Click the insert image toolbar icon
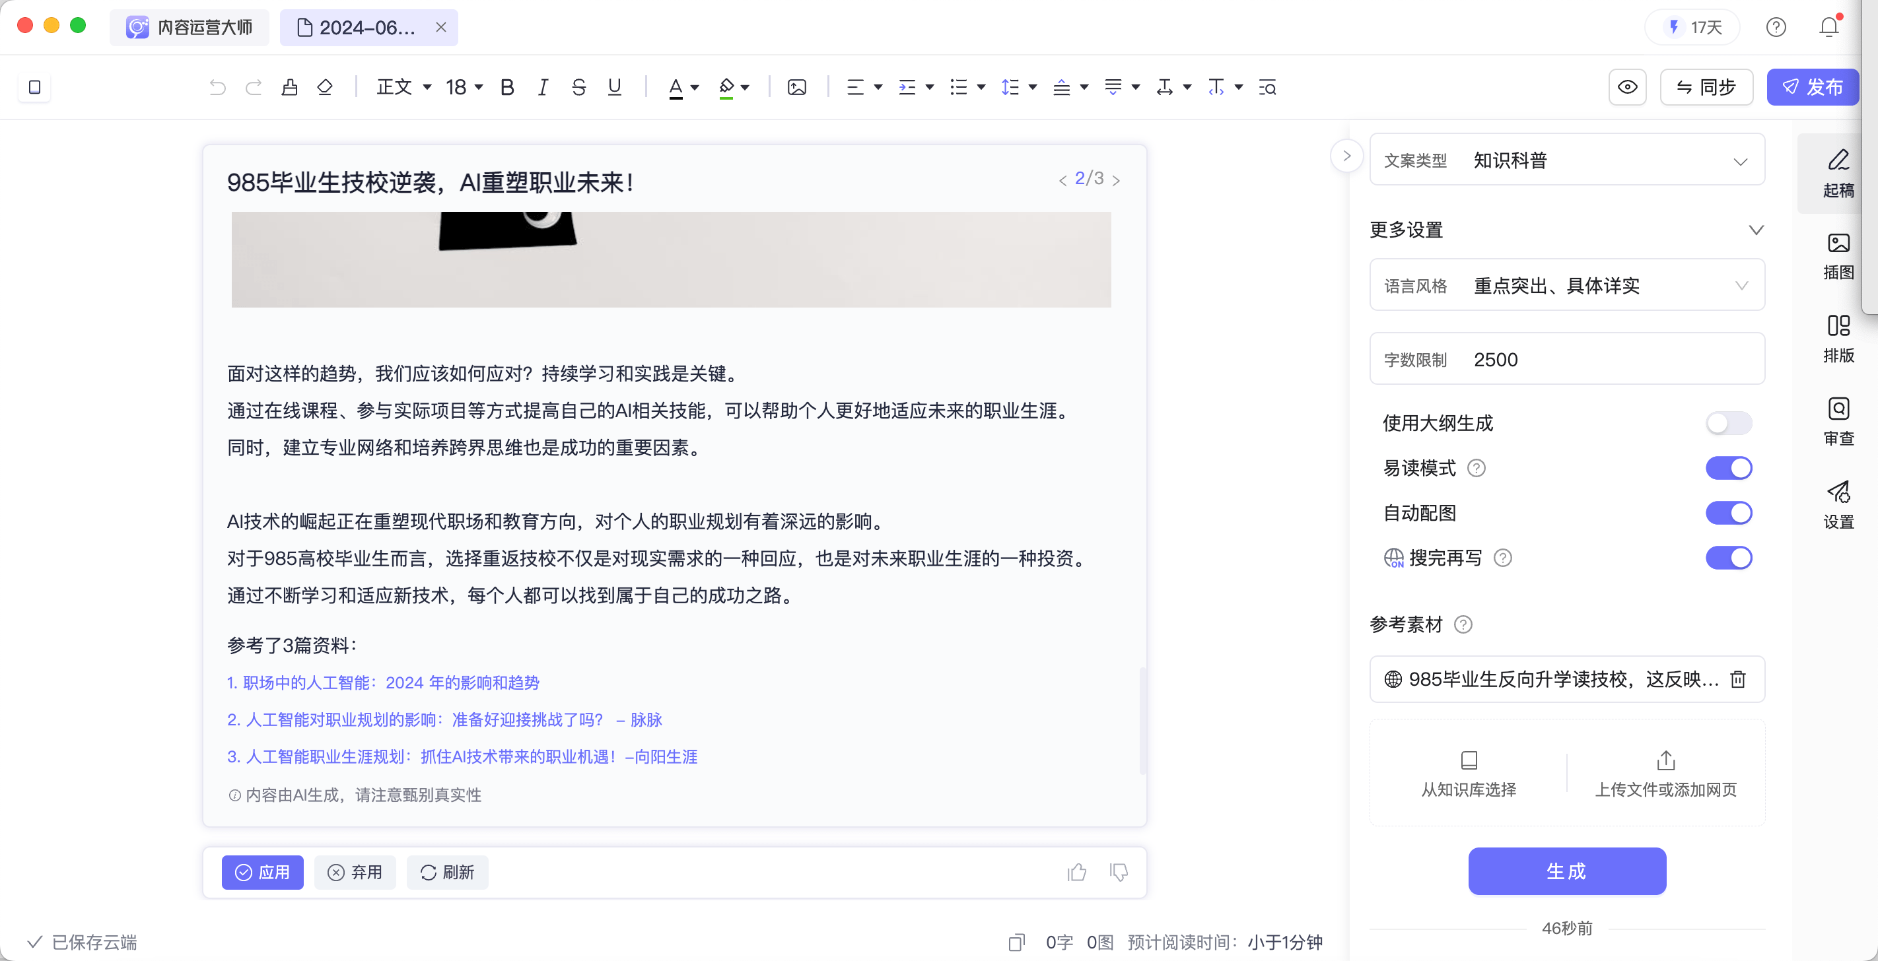This screenshot has height=961, width=1878. coord(797,87)
